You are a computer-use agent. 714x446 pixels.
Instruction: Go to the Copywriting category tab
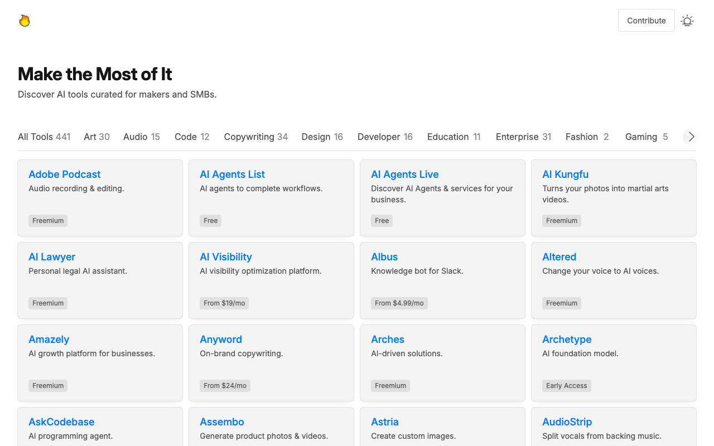point(256,137)
